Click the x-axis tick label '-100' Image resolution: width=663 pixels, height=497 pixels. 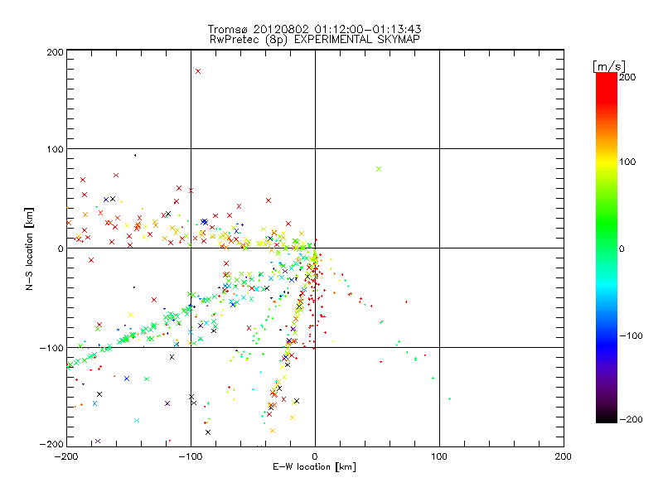[191, 456]
